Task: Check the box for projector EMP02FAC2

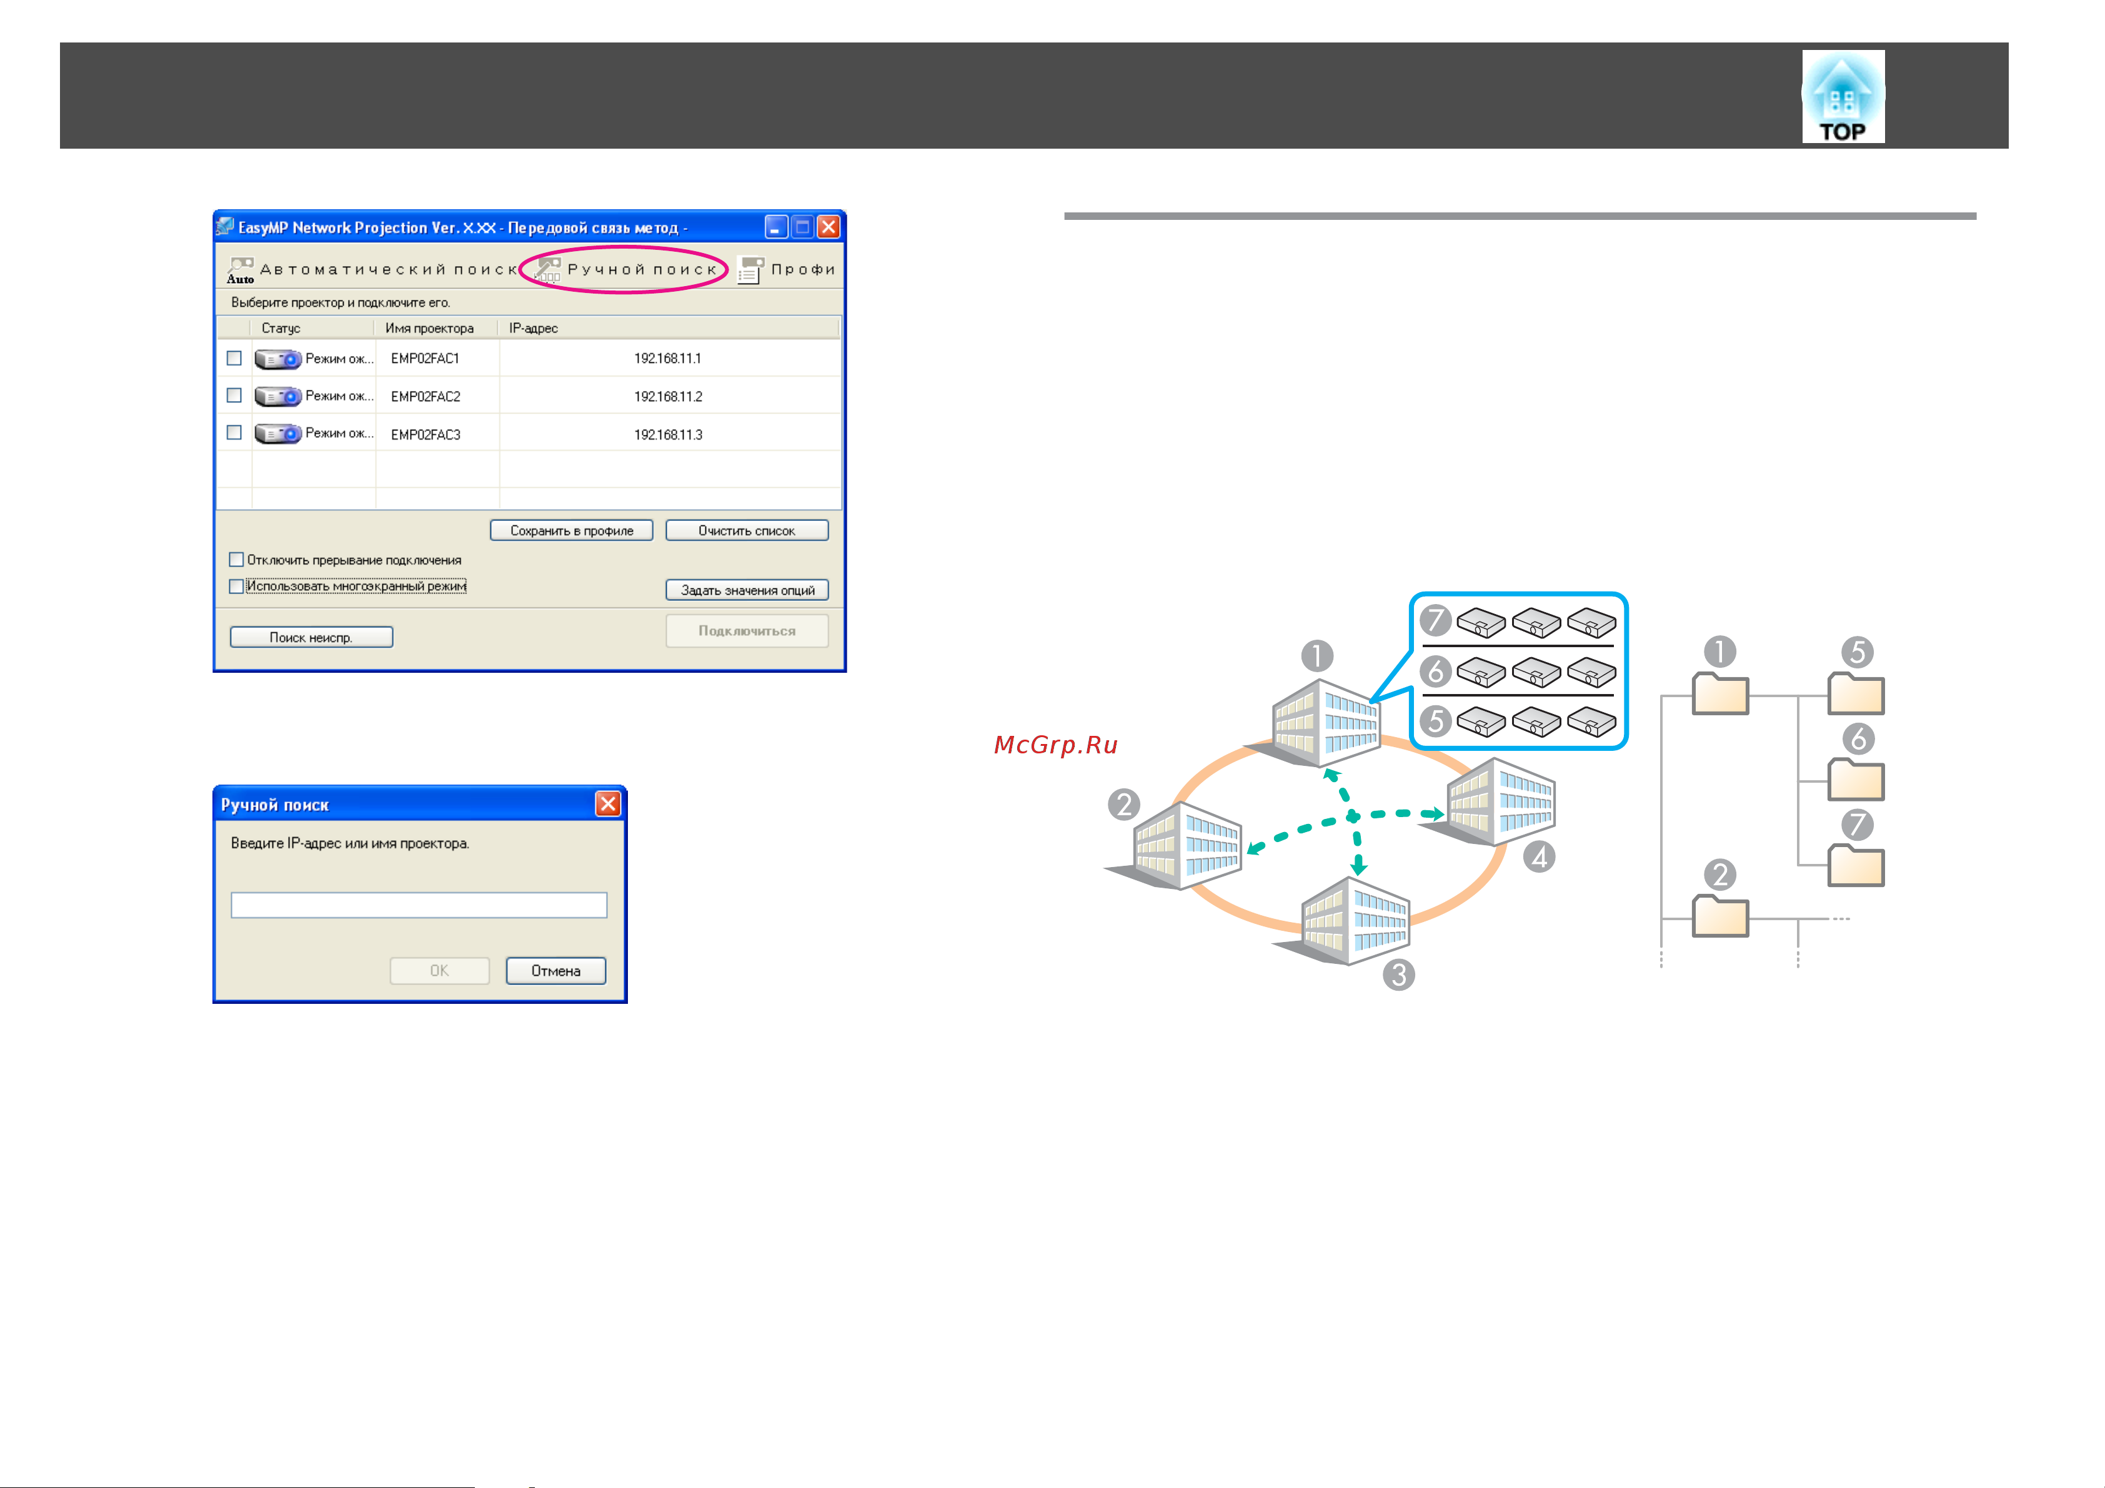Action: pos(234,395)
